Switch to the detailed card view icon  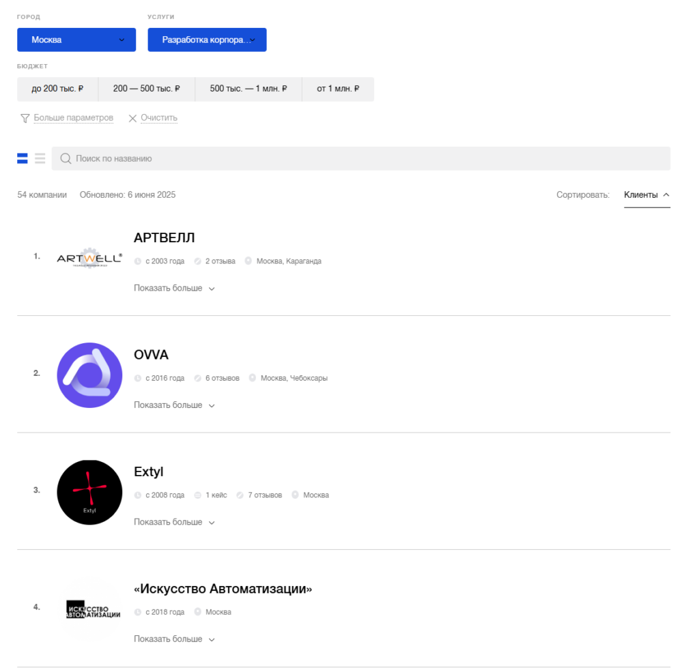[23, 158]
